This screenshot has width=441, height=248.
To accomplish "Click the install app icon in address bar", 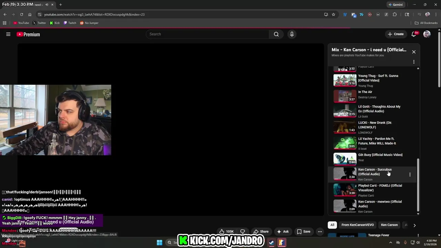I will pos(326,14).
